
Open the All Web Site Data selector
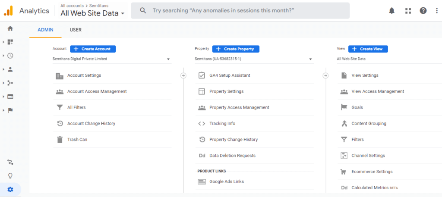[x=92, y=13]
